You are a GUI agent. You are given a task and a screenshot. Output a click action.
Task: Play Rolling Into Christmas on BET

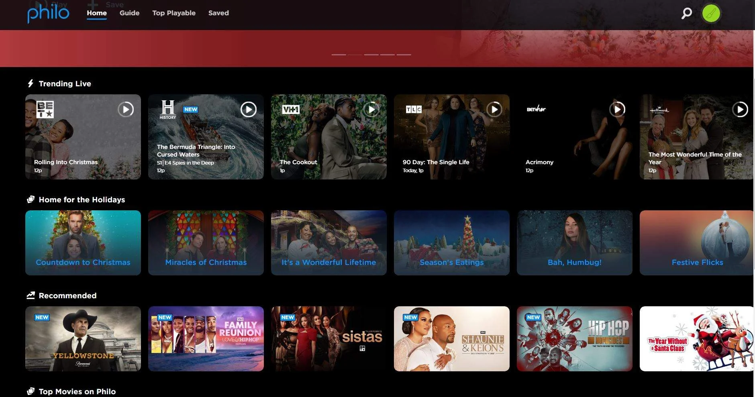[126, 109]
